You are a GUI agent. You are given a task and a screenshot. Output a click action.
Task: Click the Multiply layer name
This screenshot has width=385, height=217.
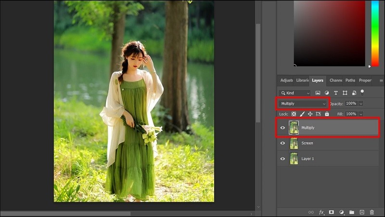(308, 128)
